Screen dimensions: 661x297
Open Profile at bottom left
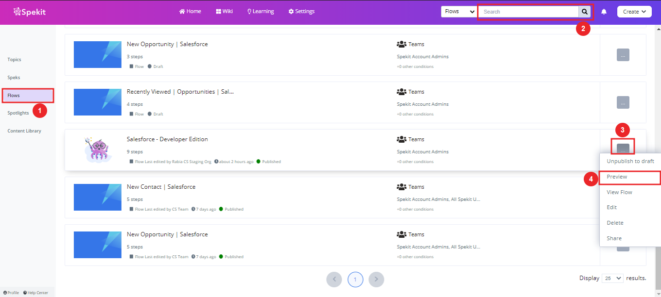[x=11, y=293]
